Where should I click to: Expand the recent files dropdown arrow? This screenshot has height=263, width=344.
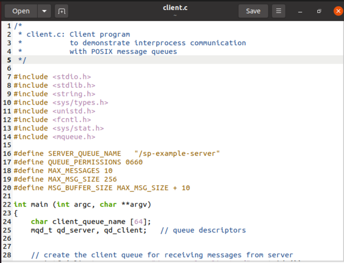click(x=44, y=11)
